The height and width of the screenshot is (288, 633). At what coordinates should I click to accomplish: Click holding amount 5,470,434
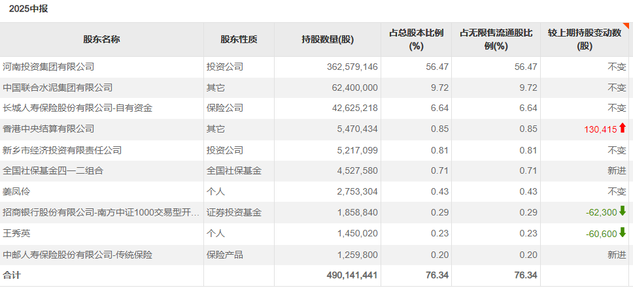click(x=358, y=129)
